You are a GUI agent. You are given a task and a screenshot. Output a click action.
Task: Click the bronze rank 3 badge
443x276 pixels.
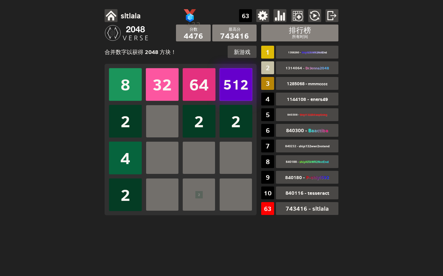(x=268, y=83)
